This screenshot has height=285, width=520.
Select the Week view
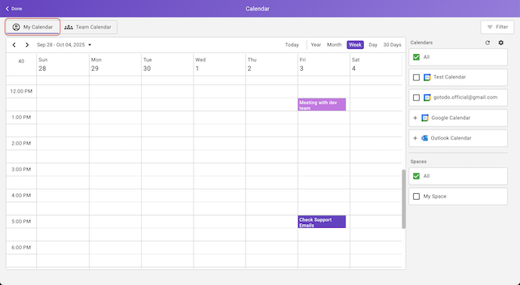pos(355,44)
